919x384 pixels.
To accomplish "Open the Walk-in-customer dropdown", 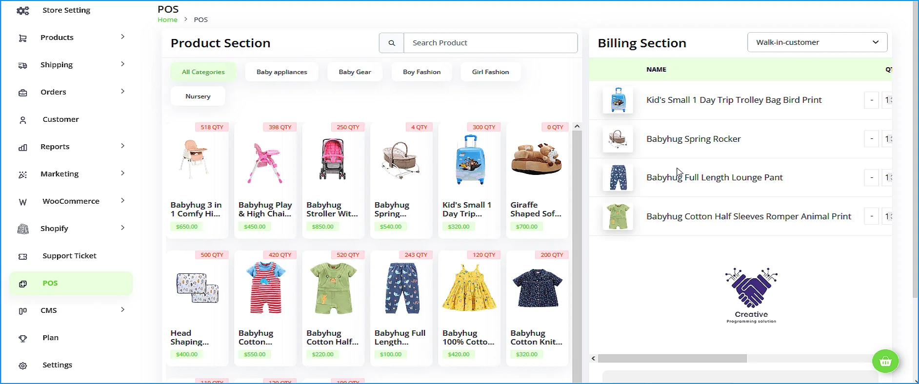I will pos(817,42).
